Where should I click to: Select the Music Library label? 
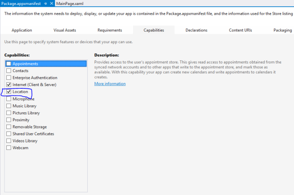click(24, 106)
